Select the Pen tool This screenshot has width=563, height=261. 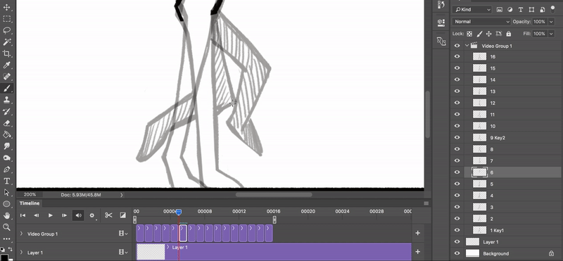click(x=6, y=169)
